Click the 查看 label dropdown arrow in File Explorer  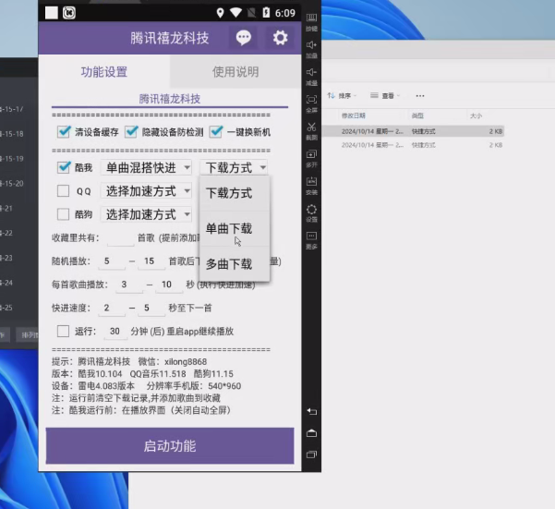click(399, 95)
